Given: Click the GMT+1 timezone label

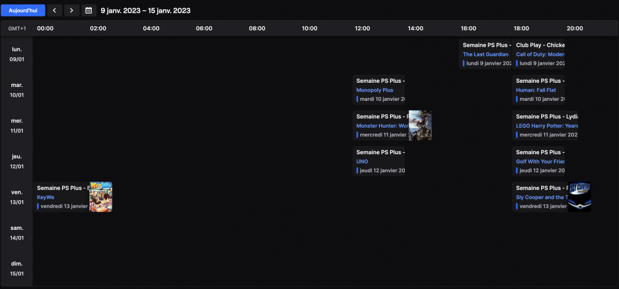Looking at the screenshot, I should (x=17, y=28).
